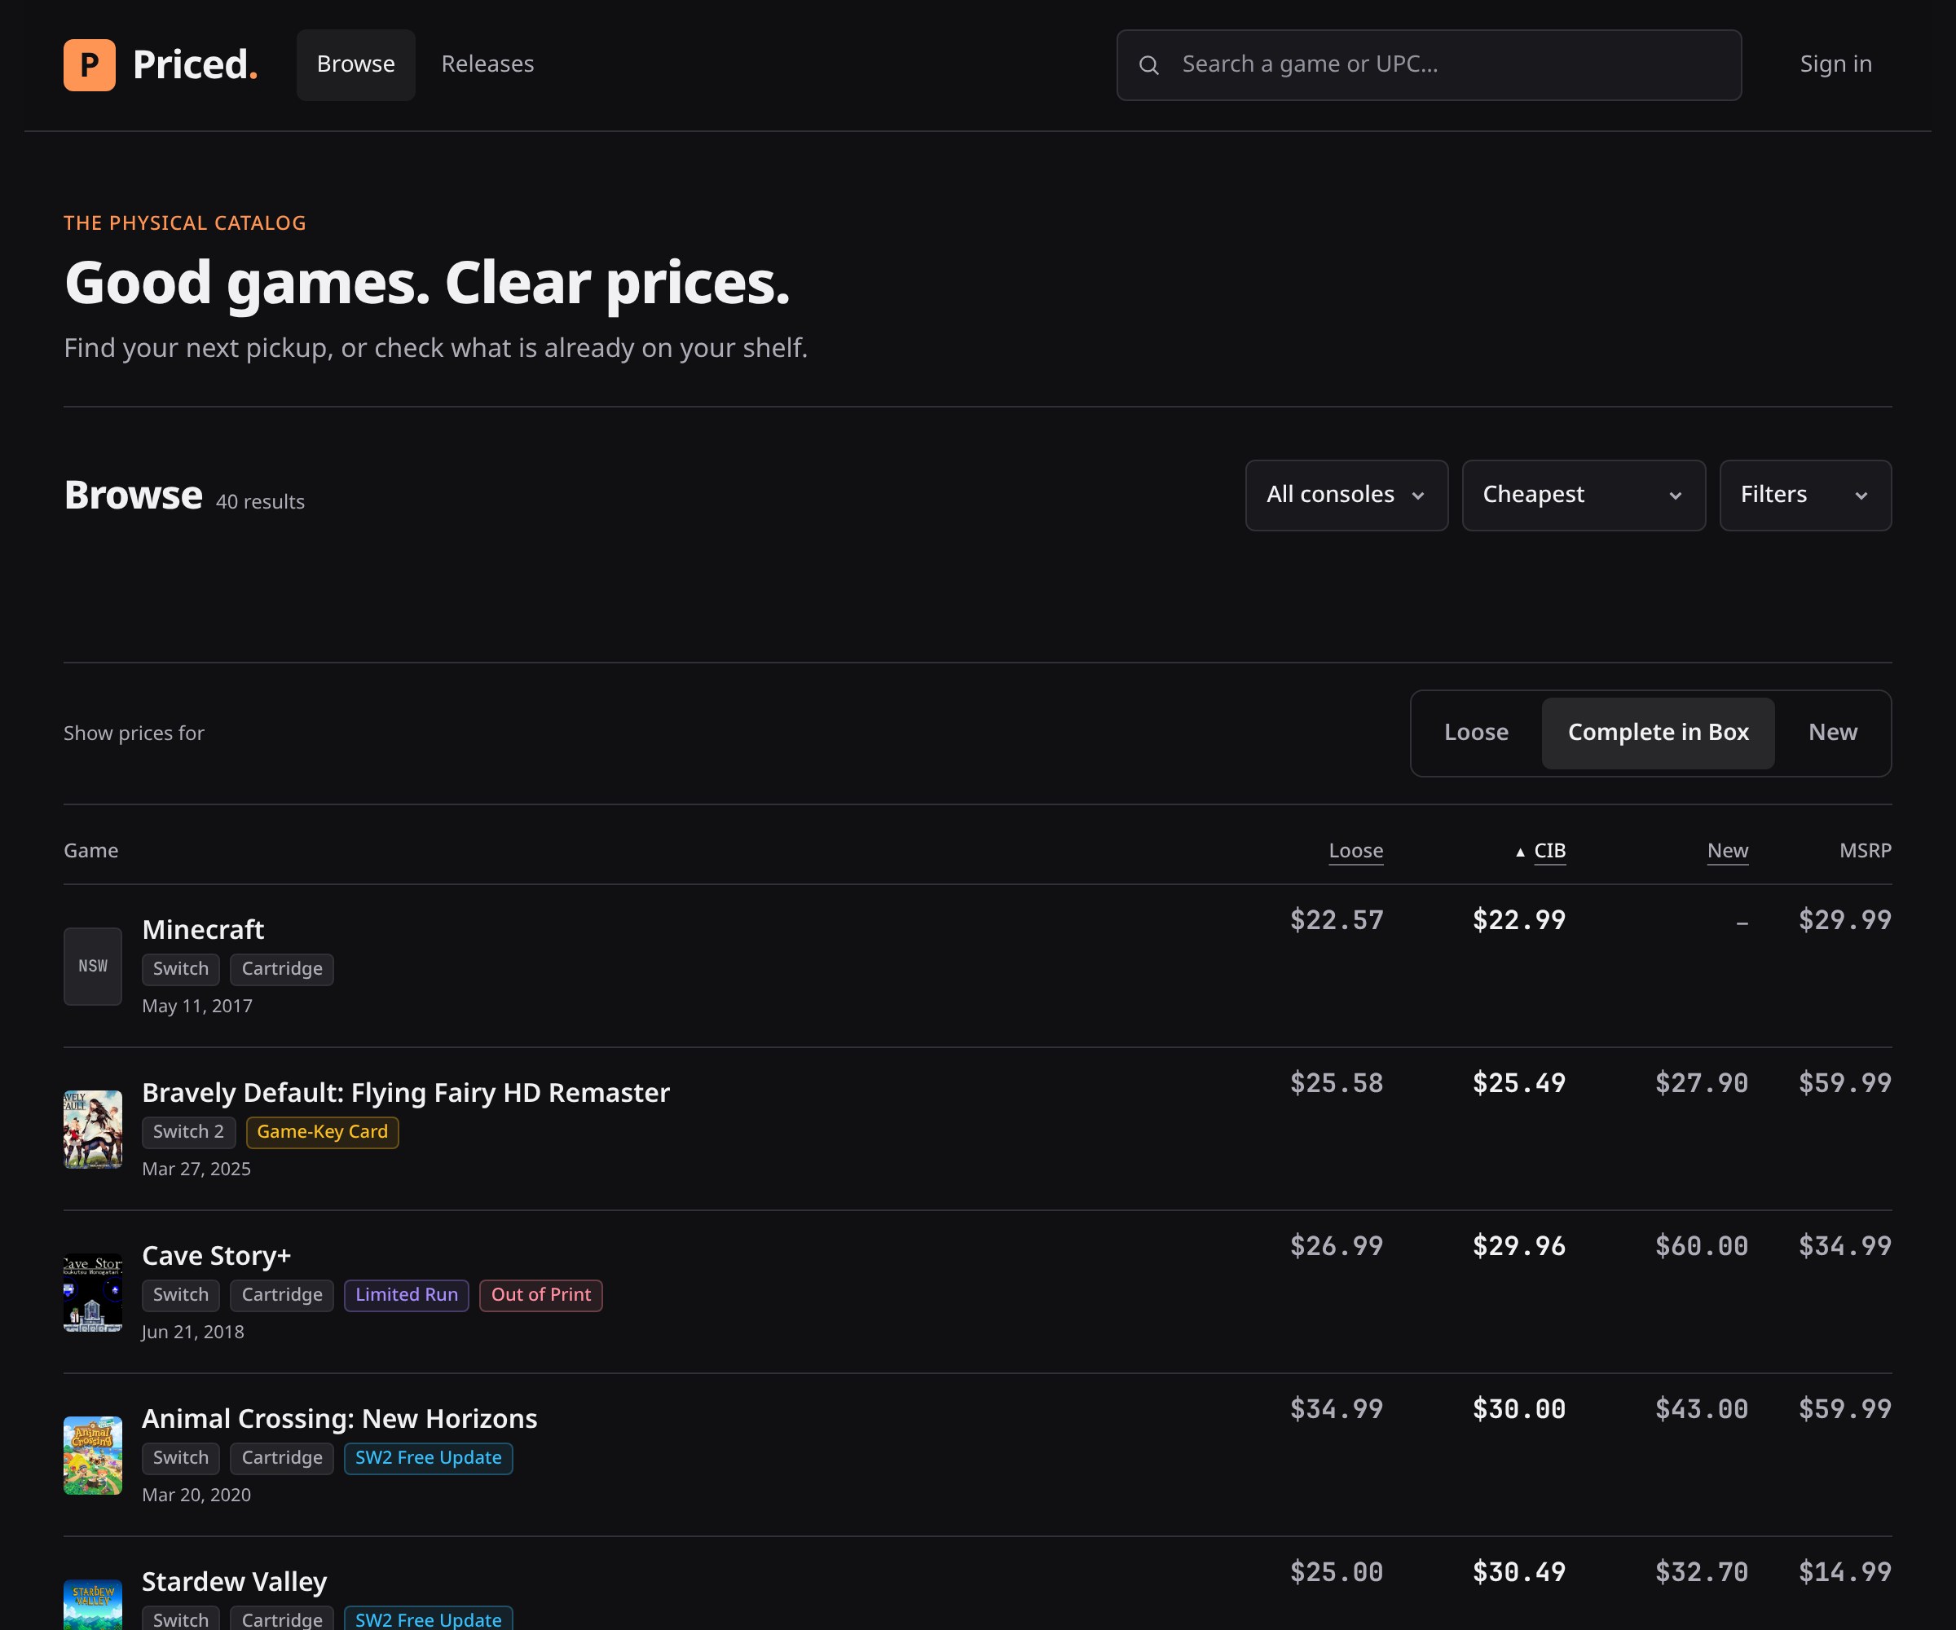1956x1630 pixels.
Task: Open the Cave Story+ title
Action: pyautogui.click(x=216, y=1256)
